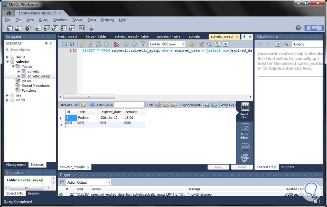Switch to Snippets tab

pyautogui.click(x=287, y=167)
